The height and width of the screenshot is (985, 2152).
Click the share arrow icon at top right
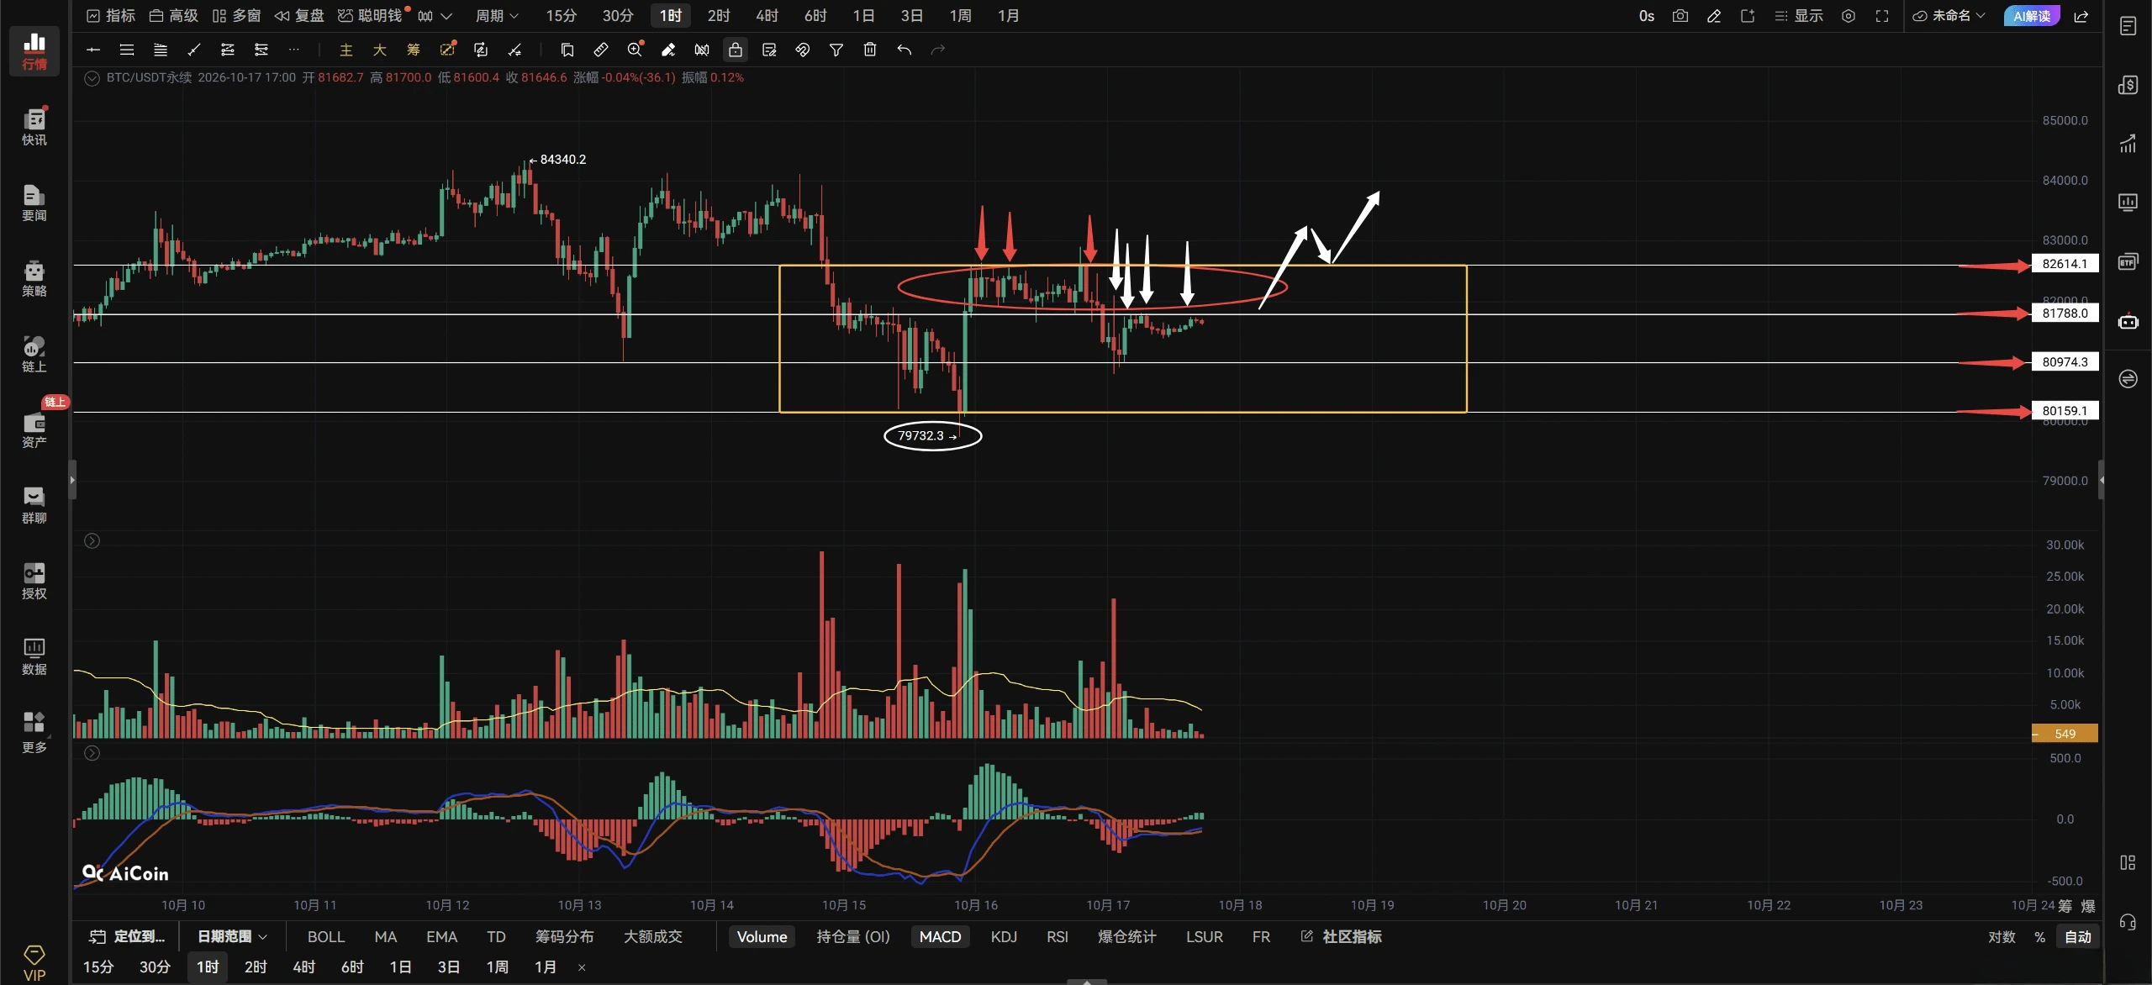tap(2081, 16)
